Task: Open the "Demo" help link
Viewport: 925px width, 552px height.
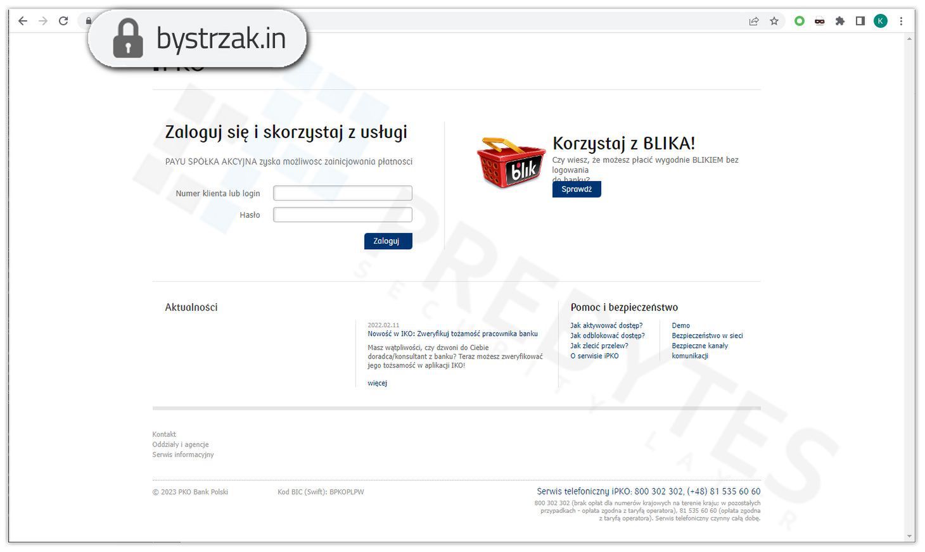Action: (680, 325)
